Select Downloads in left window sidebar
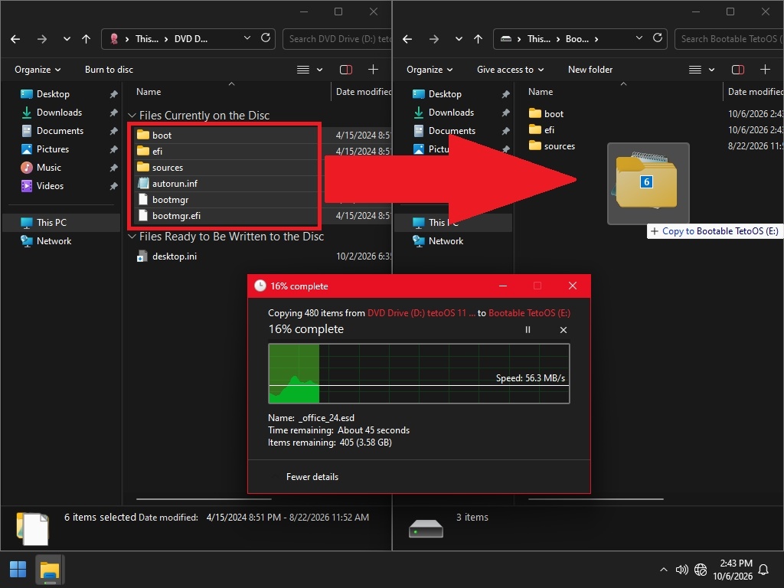784x588 pixels. (x=59, y=113)
